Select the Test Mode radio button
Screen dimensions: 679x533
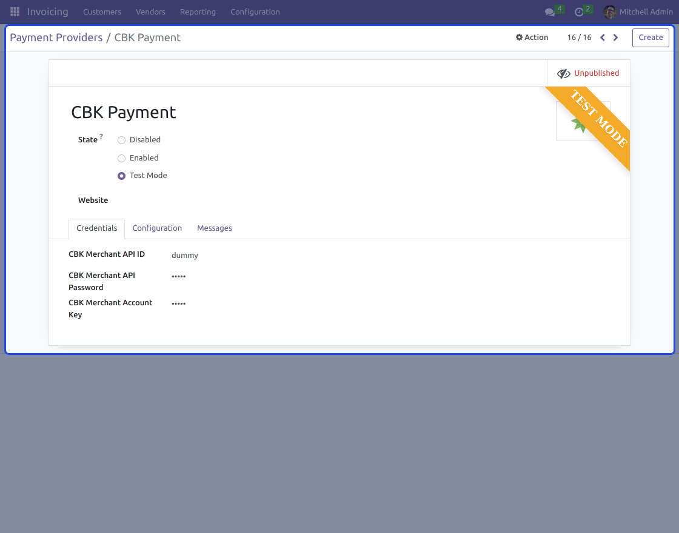121,176
